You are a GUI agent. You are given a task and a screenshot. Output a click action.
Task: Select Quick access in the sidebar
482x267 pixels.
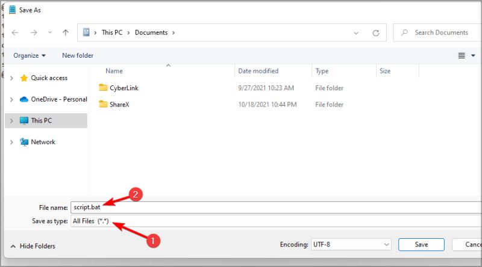click(49, 78)
